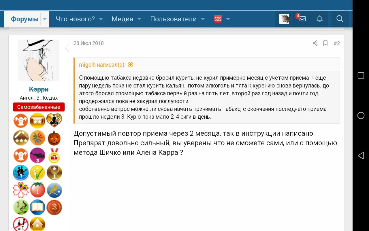Click the open book trophy icon
Screen dimensions: 369x231
click(x=37, y=207)
